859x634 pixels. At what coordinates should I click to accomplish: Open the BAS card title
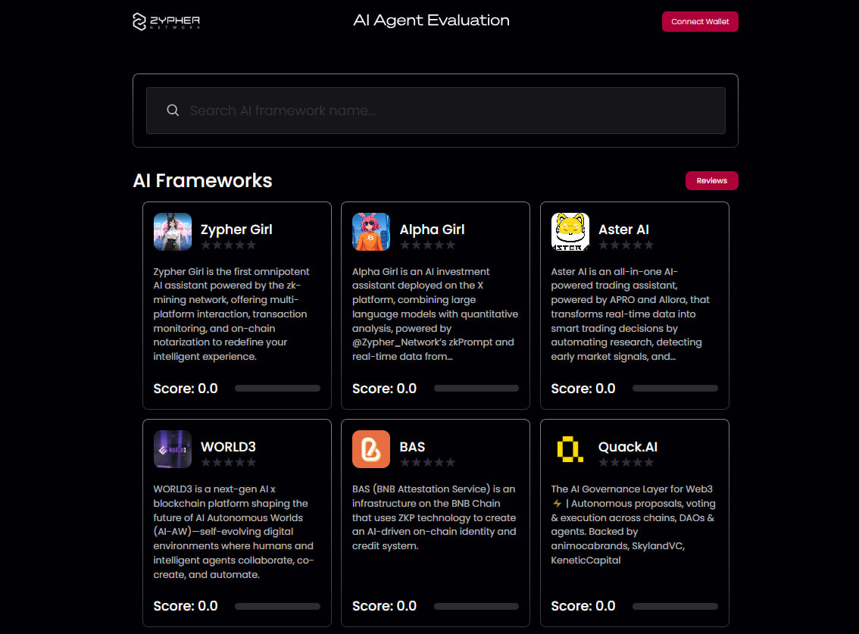pyautogui.click(x=412, y=447)
